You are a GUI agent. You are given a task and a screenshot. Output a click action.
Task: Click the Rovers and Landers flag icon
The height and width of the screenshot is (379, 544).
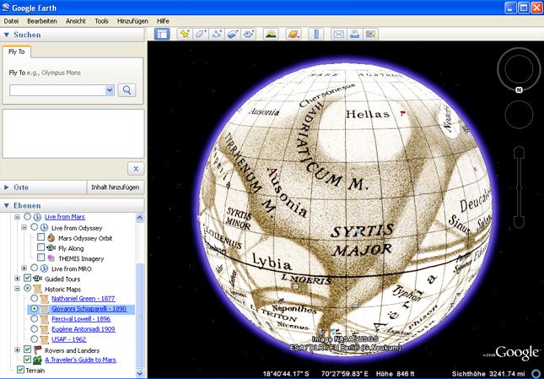click(x=37, y=349)
